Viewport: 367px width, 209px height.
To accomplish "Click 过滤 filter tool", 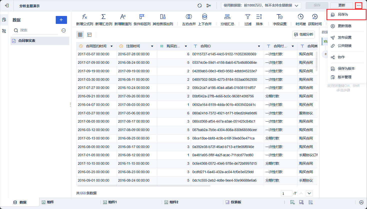I will click(x=248, y=20).
